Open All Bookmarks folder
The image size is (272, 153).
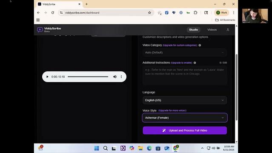[x=225, y=20]
